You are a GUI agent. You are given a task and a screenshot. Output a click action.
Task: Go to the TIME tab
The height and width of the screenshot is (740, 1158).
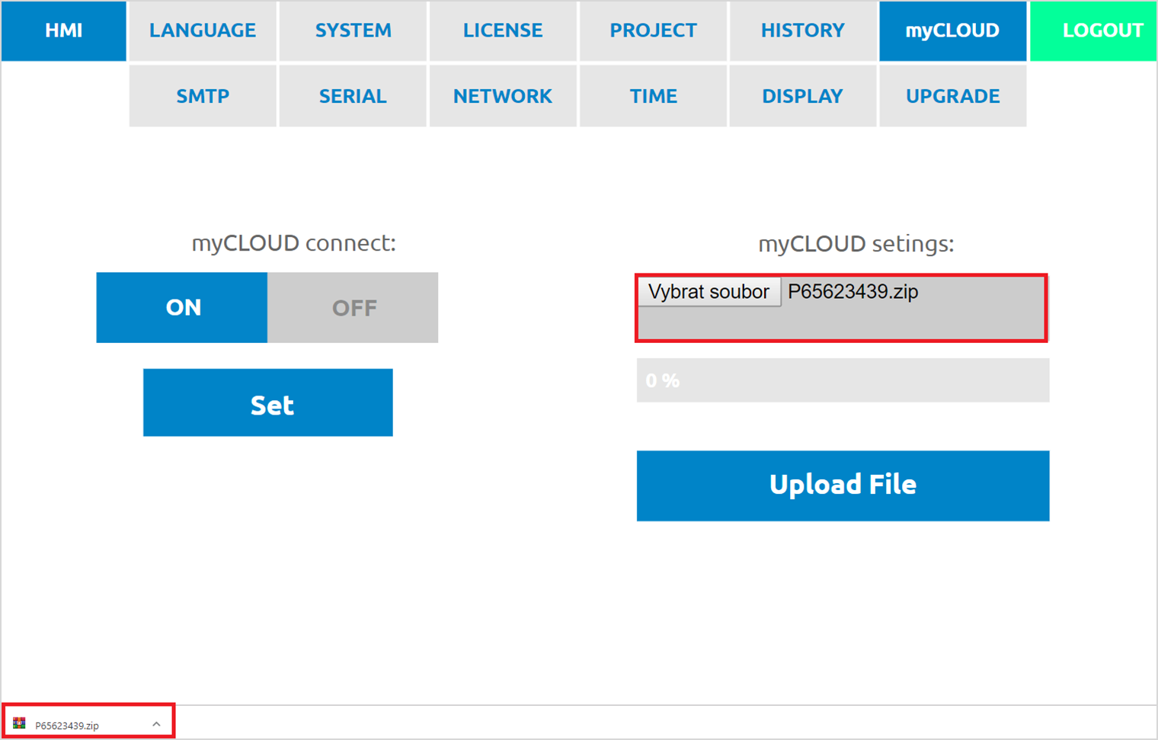[653, 96]
